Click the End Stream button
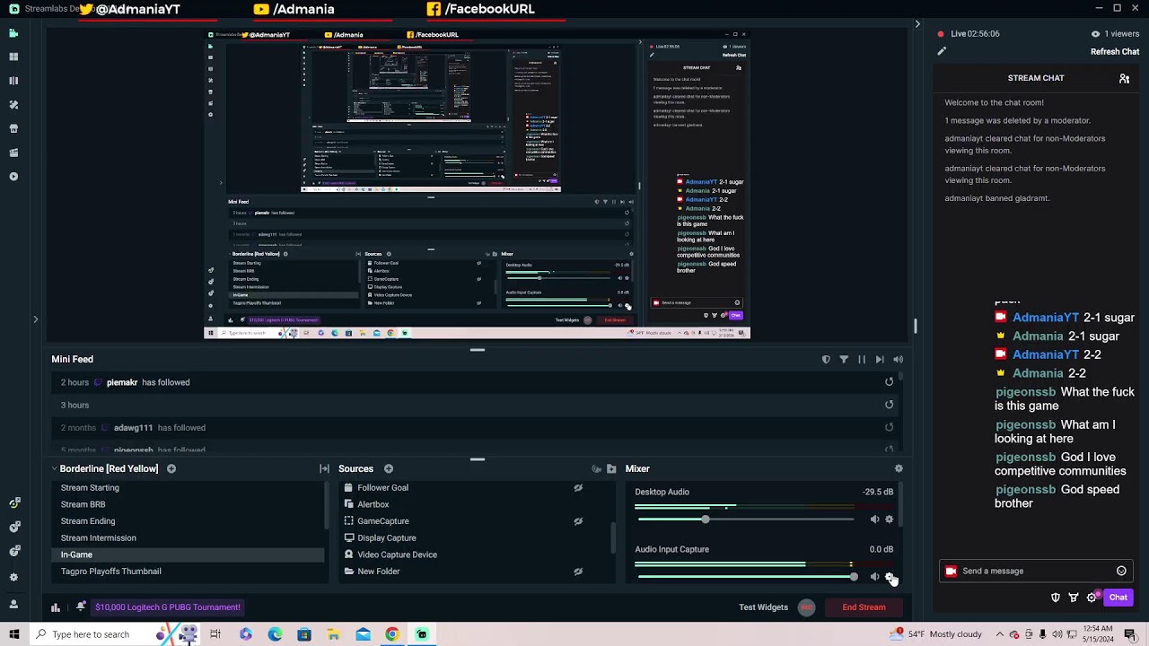Screen dimensions: 1149x646 coord(864,607)
